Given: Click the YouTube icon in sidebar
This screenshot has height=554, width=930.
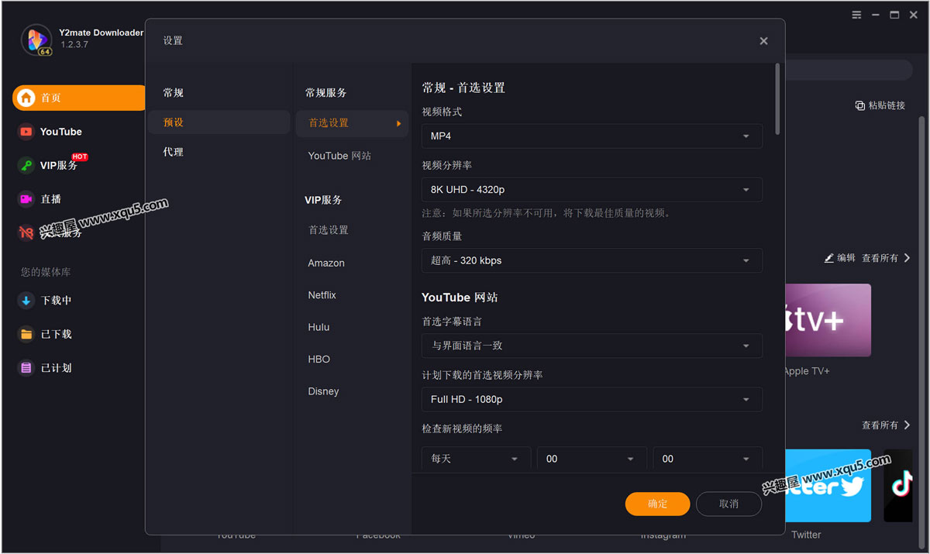Looking at the screenshot, I should tap(26, 132).
